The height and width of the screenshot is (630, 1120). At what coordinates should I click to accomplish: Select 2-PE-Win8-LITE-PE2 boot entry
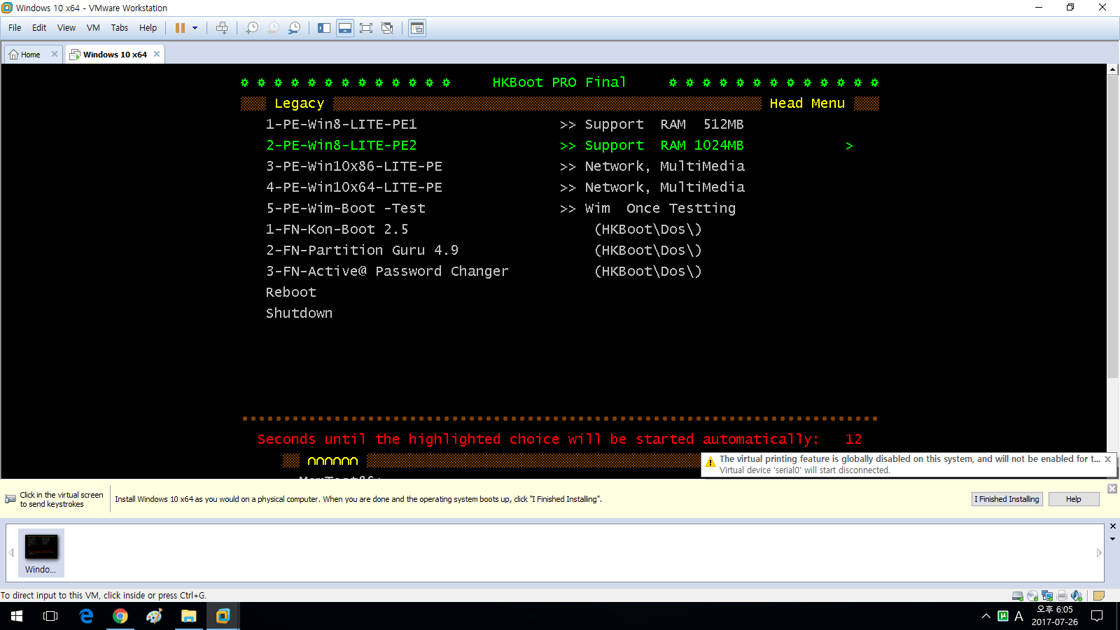342,146
